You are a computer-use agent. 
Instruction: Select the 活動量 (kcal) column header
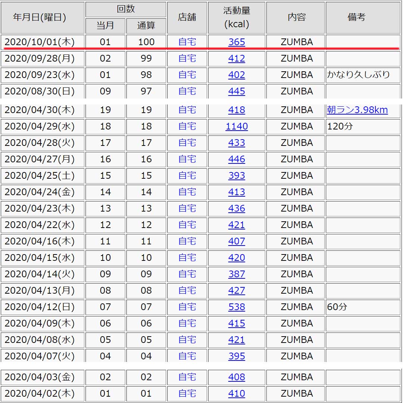pyautogui.click(x=237, y=18)
